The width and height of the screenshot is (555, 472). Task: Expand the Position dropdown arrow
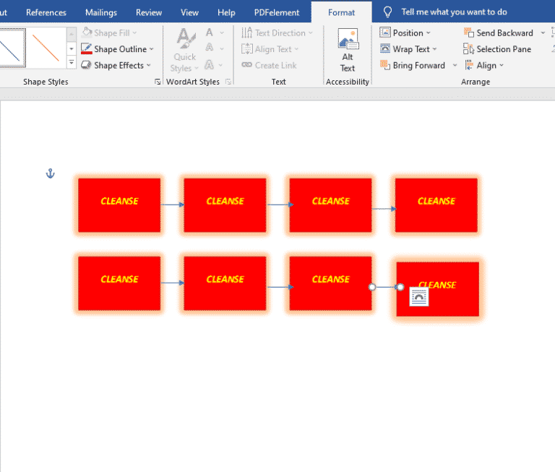point(429,33)
